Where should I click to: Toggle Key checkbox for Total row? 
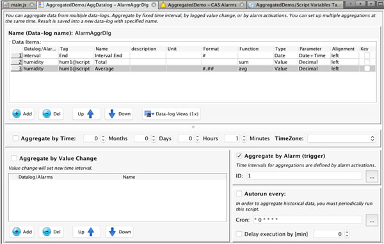pyautogui.click(x=367, y=62)
